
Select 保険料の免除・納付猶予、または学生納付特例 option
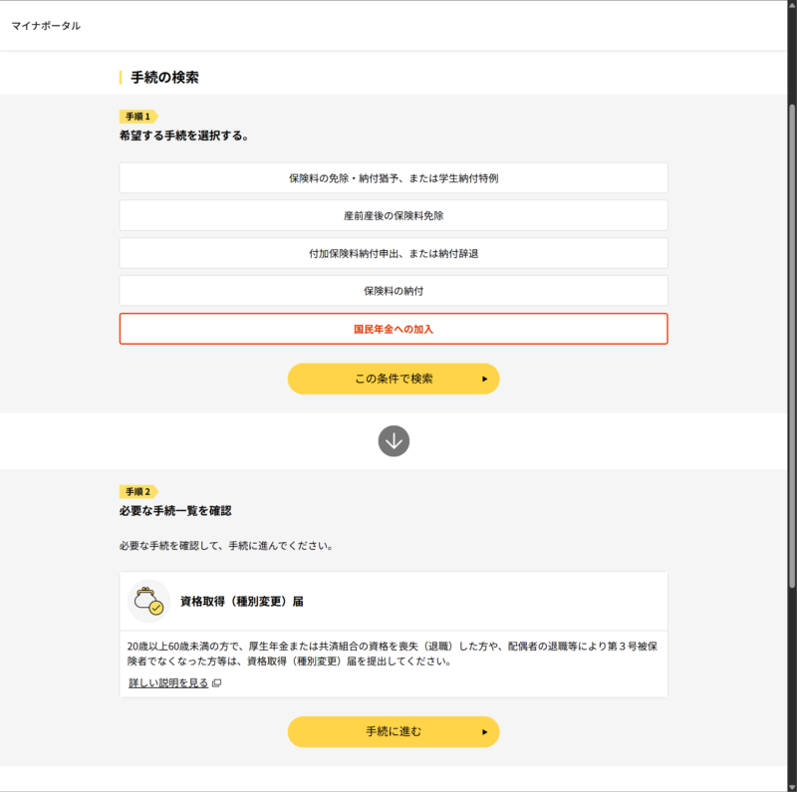click(394, 178)
